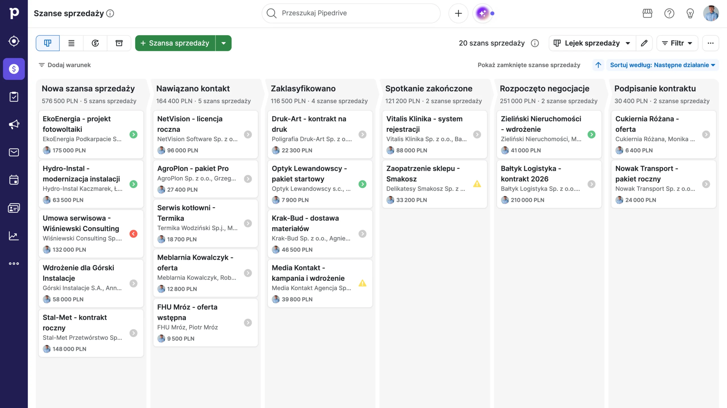Click owner avatar on Nowak Transport card

pyautogui.click(x=619, y=200)
